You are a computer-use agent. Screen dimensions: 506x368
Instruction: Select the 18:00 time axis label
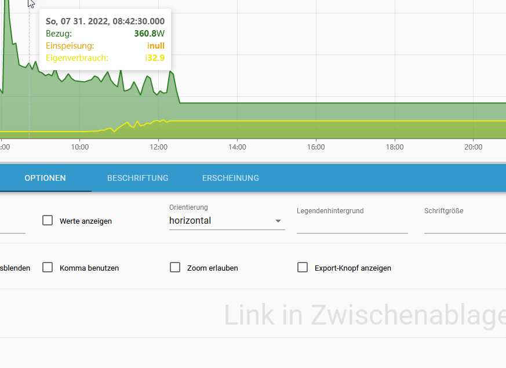[x=395, y=147]
